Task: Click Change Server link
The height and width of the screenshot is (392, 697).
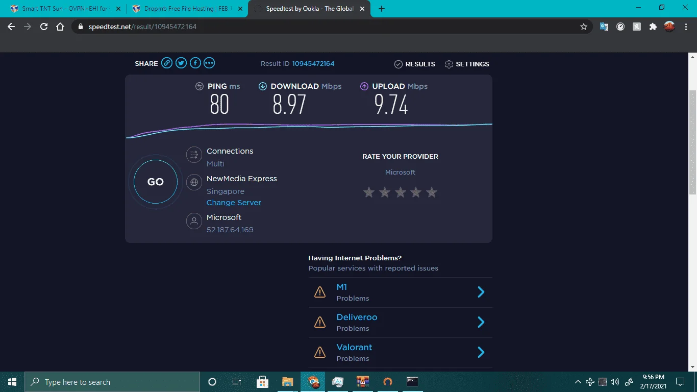Action: (234, 203)
